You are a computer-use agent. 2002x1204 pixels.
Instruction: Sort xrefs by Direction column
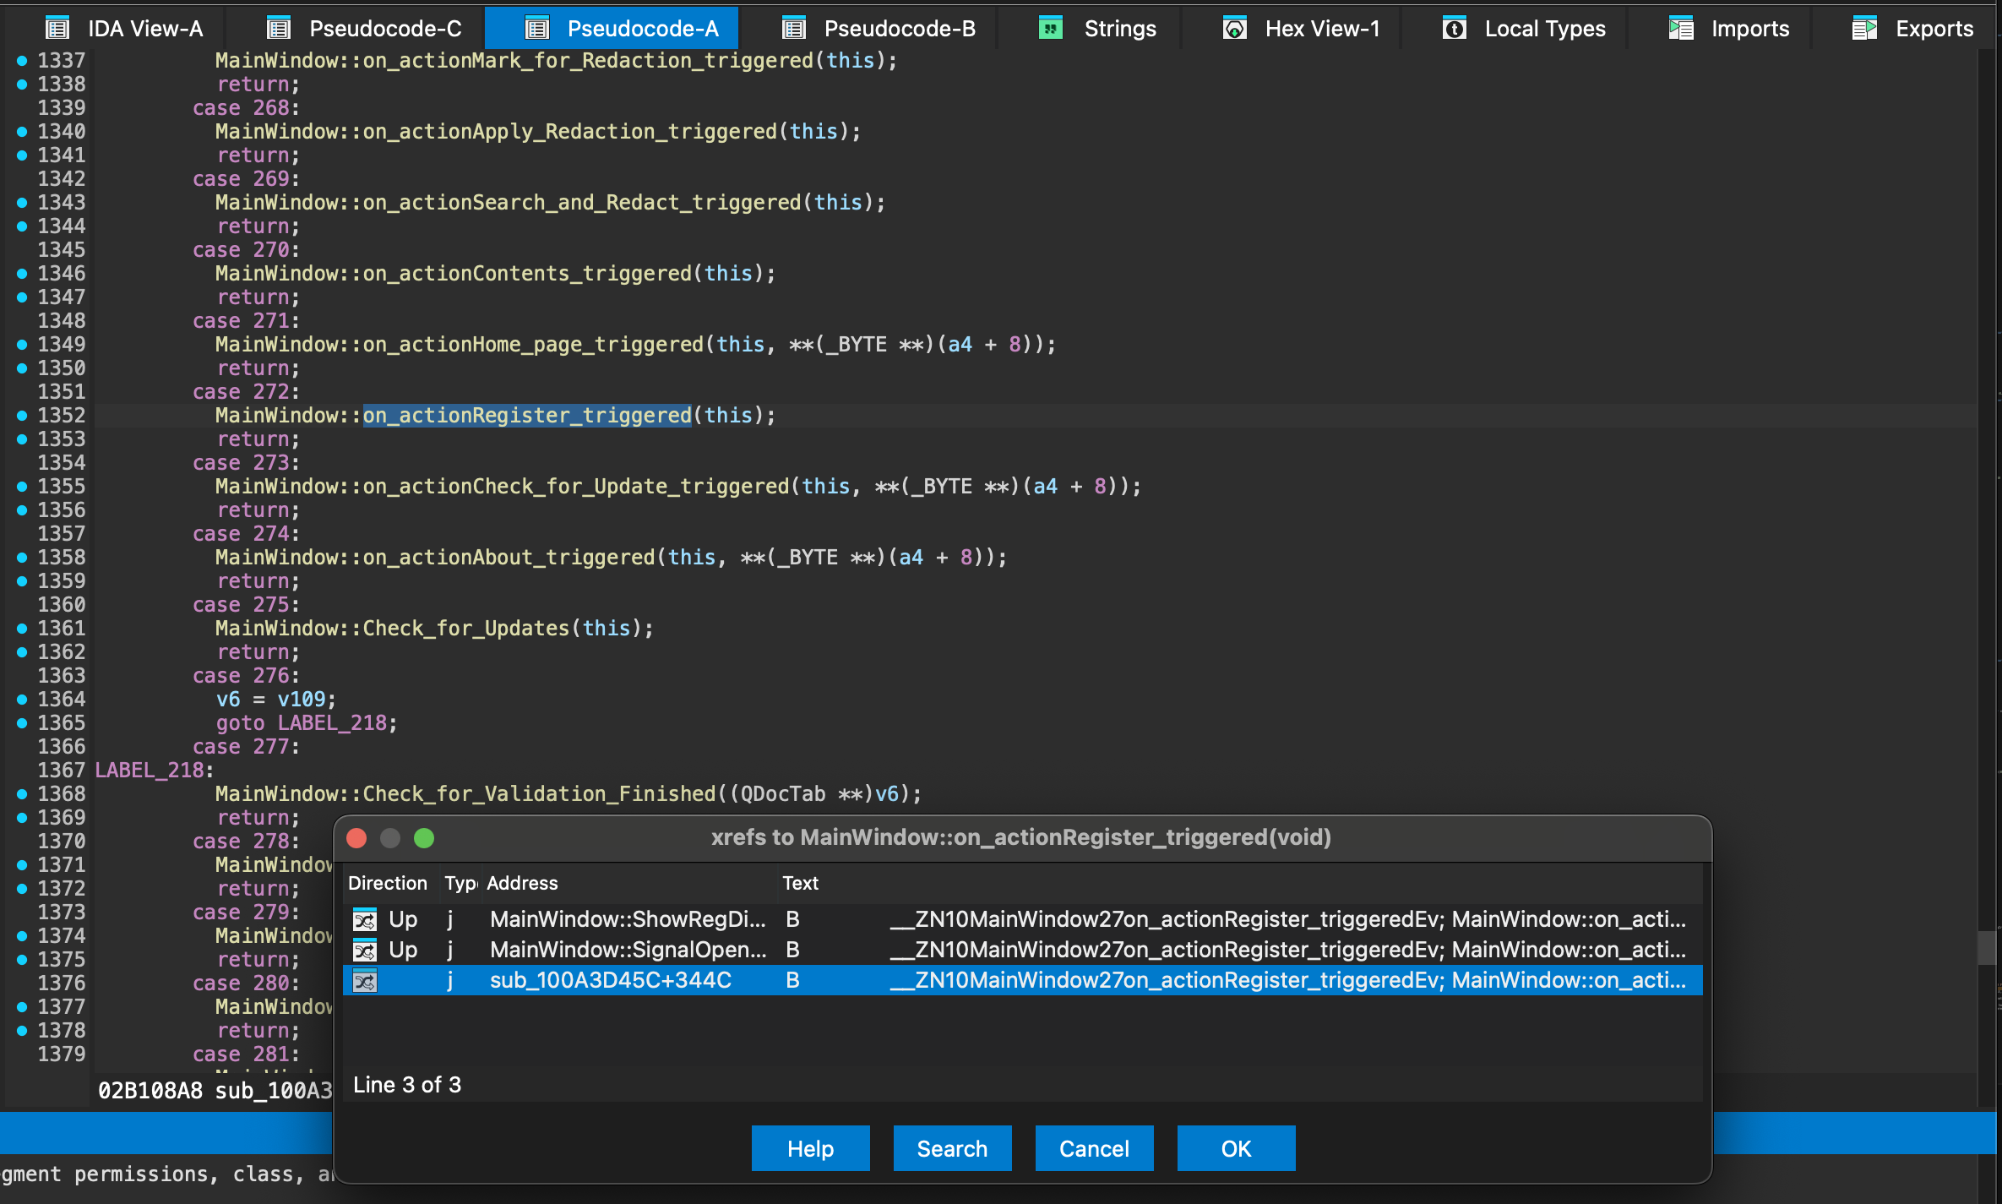[388, 883]
